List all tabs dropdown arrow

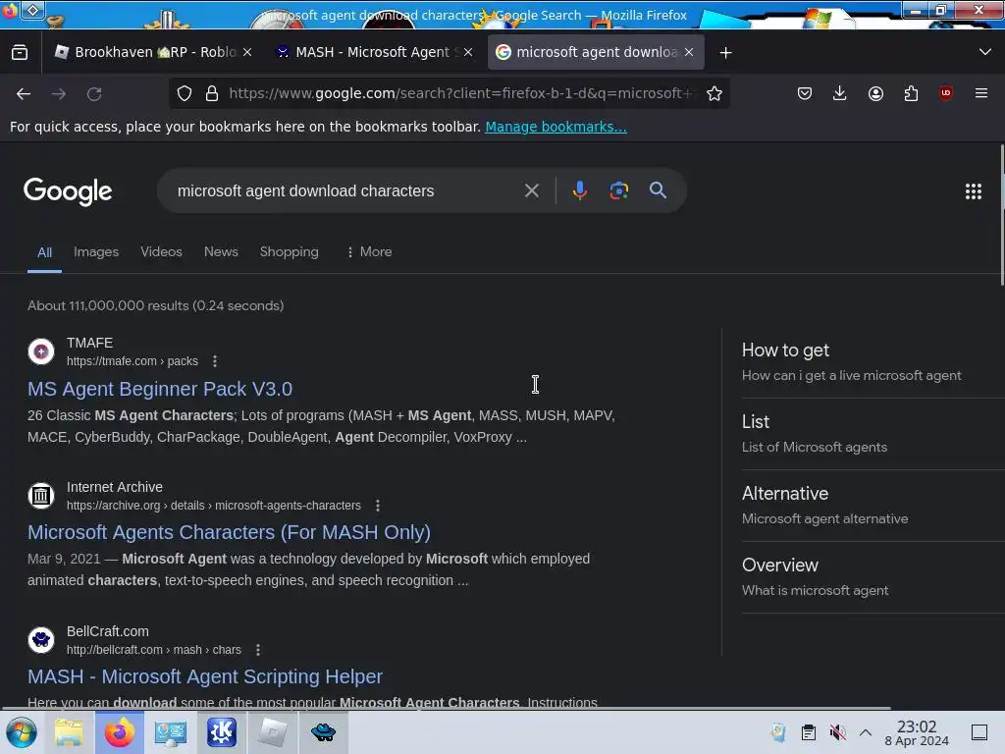pos(985,52)
